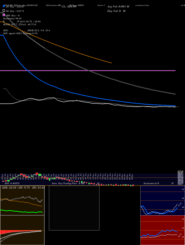Click the blue 20 Day legend square
This screenshot has height=245, width=185.
4,6
